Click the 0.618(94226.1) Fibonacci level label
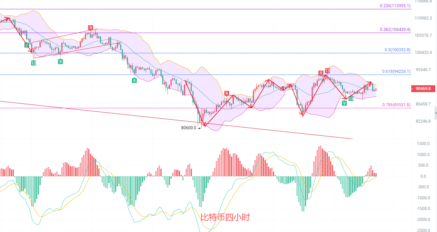This screenshot has height=232, width=437. coord(396,71)
